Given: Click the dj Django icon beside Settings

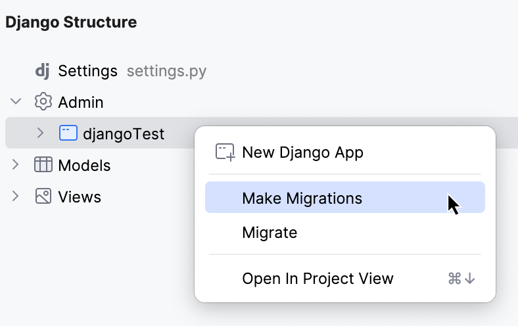Looking at the screenshot, I should (42, 71).
